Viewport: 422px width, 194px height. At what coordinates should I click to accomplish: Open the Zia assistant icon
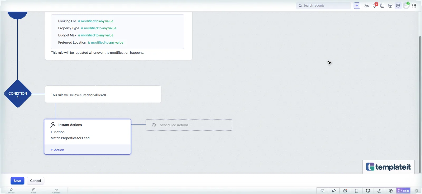click(366, 6)
